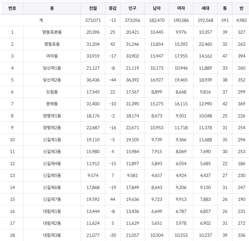
Task: Select the 신길제6동 row name
Action: pyautogui.click(x=52, y=187)
